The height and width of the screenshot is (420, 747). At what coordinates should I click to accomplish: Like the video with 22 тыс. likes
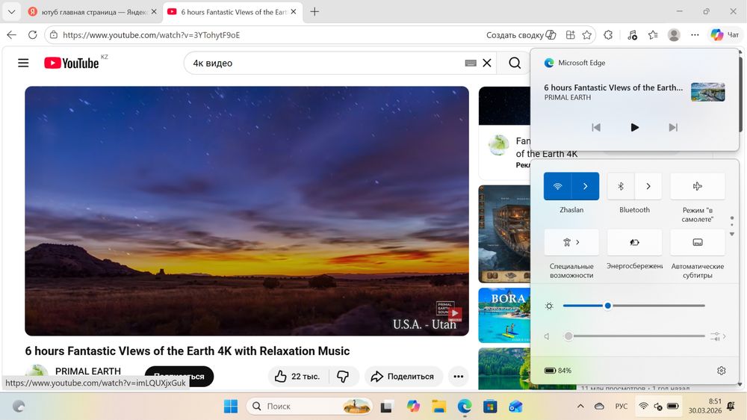click(x=297, y=376)
